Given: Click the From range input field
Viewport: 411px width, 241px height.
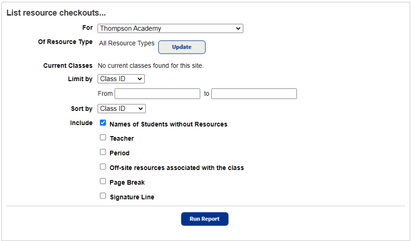Looking at the screenshot, I should point(157,94).
